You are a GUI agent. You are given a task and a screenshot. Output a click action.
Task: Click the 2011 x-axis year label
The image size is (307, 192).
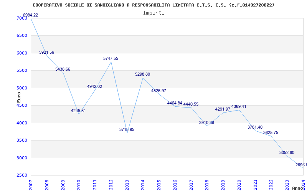[95, 185]
